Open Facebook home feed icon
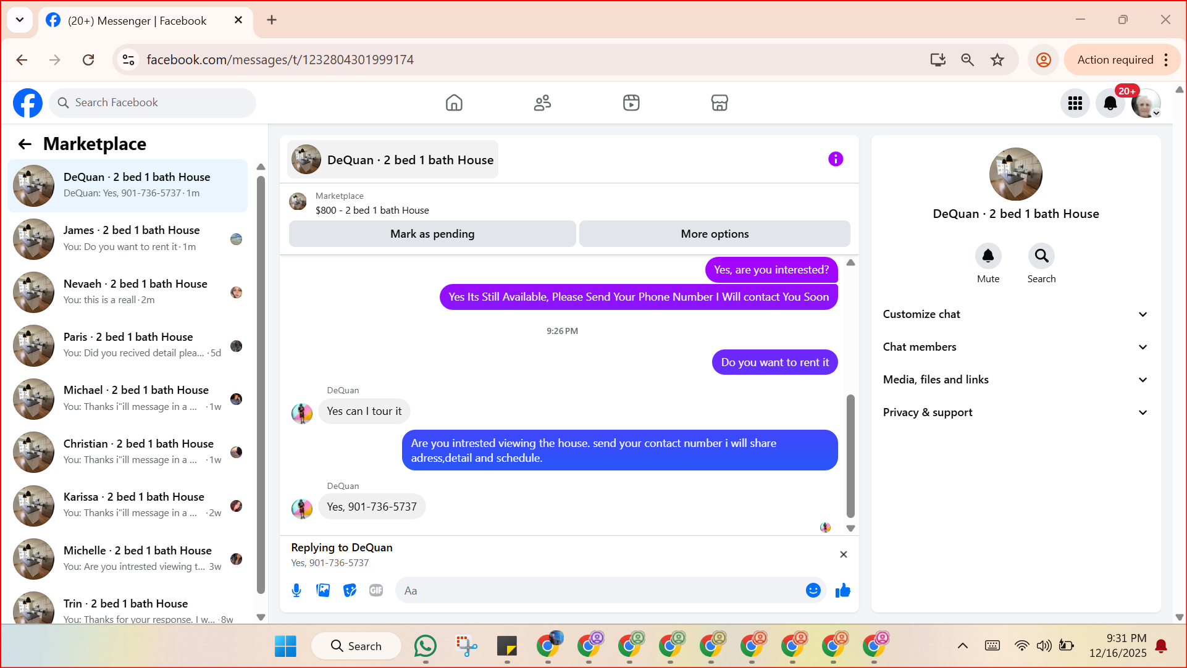The height and width of the screenshot is (668, 1187). (x=454, y=102)
